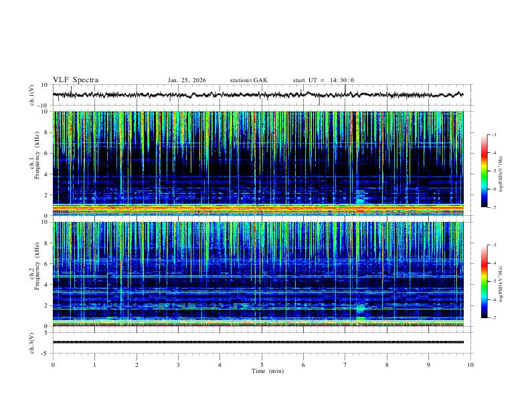Click the time axis tick label "9"
This screenshot has height=409, width=530.
pos(428,365)
